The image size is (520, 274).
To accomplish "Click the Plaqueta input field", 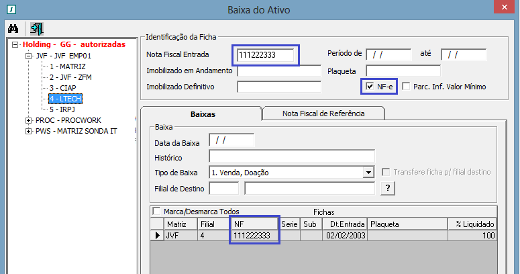I will pyautogui.click(x=403, y=71).
